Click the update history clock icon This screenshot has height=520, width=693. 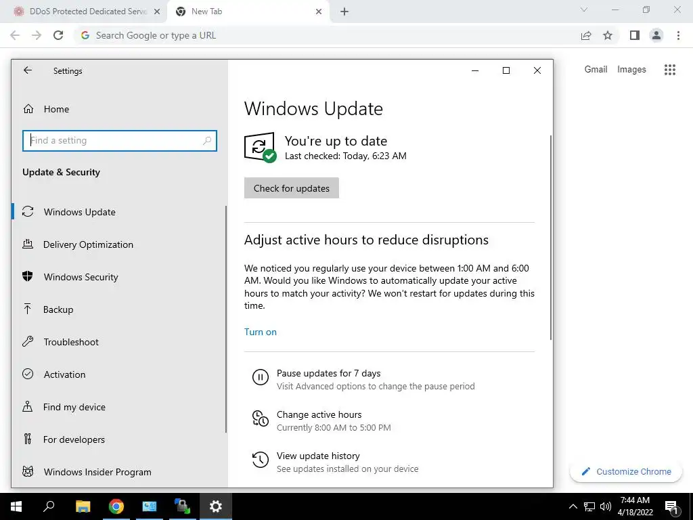click(261, 460)
